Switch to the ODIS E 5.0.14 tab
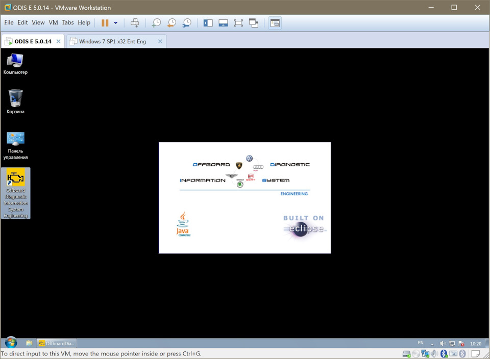Screen dimensions: 490x359 pyautogui.click(x=33, y=41)
